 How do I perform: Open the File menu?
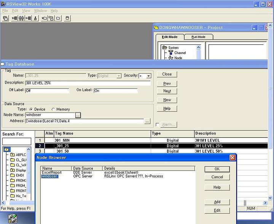coord(5,11)
